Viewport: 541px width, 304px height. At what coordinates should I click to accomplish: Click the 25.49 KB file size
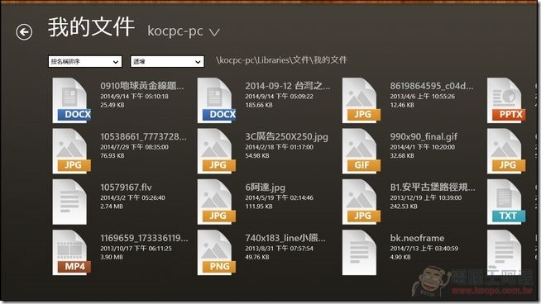pos(113,105)
